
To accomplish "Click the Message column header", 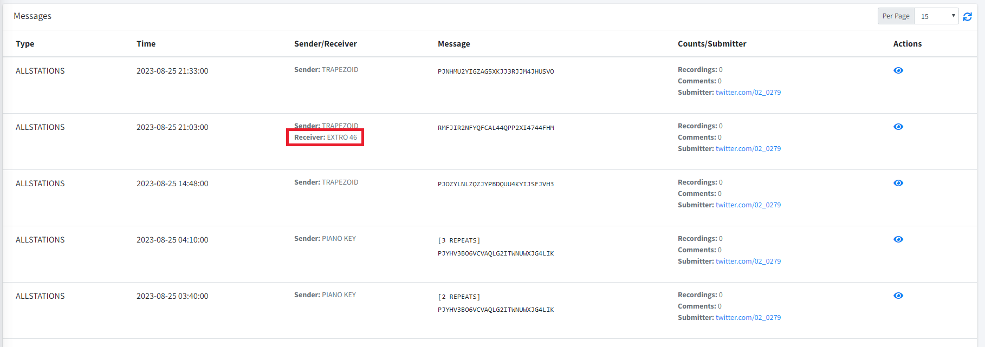I will (454, 44).
